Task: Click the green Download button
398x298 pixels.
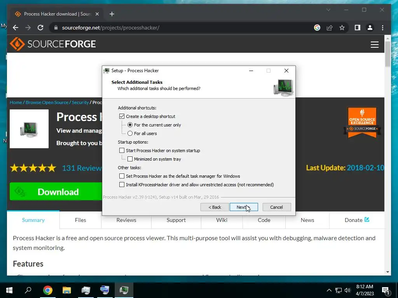Action: pos(56,192)
